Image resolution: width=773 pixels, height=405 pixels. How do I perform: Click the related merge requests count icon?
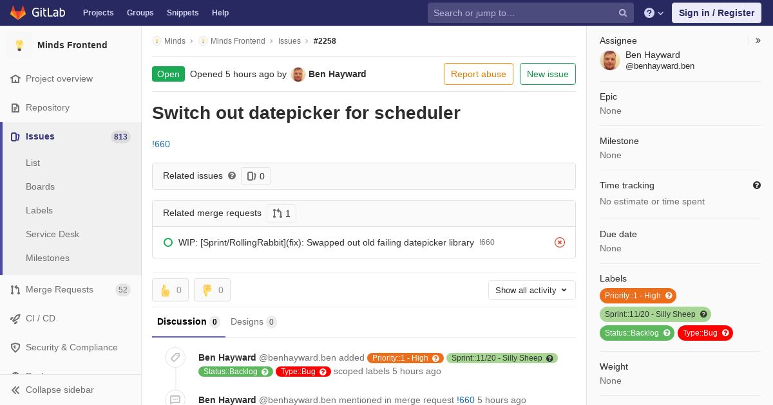point(277,213)
